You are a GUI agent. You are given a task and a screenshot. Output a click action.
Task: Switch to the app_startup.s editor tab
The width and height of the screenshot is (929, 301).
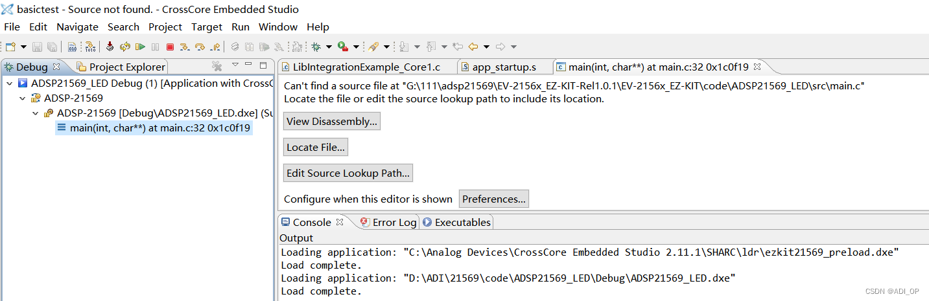504,67
